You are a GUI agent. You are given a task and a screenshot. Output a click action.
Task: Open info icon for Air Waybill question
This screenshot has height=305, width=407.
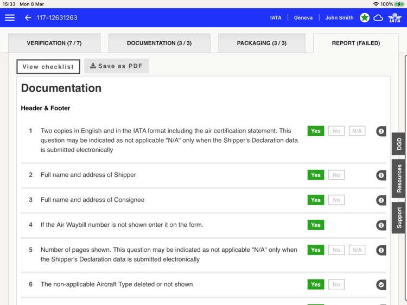(x=381, y=225)
